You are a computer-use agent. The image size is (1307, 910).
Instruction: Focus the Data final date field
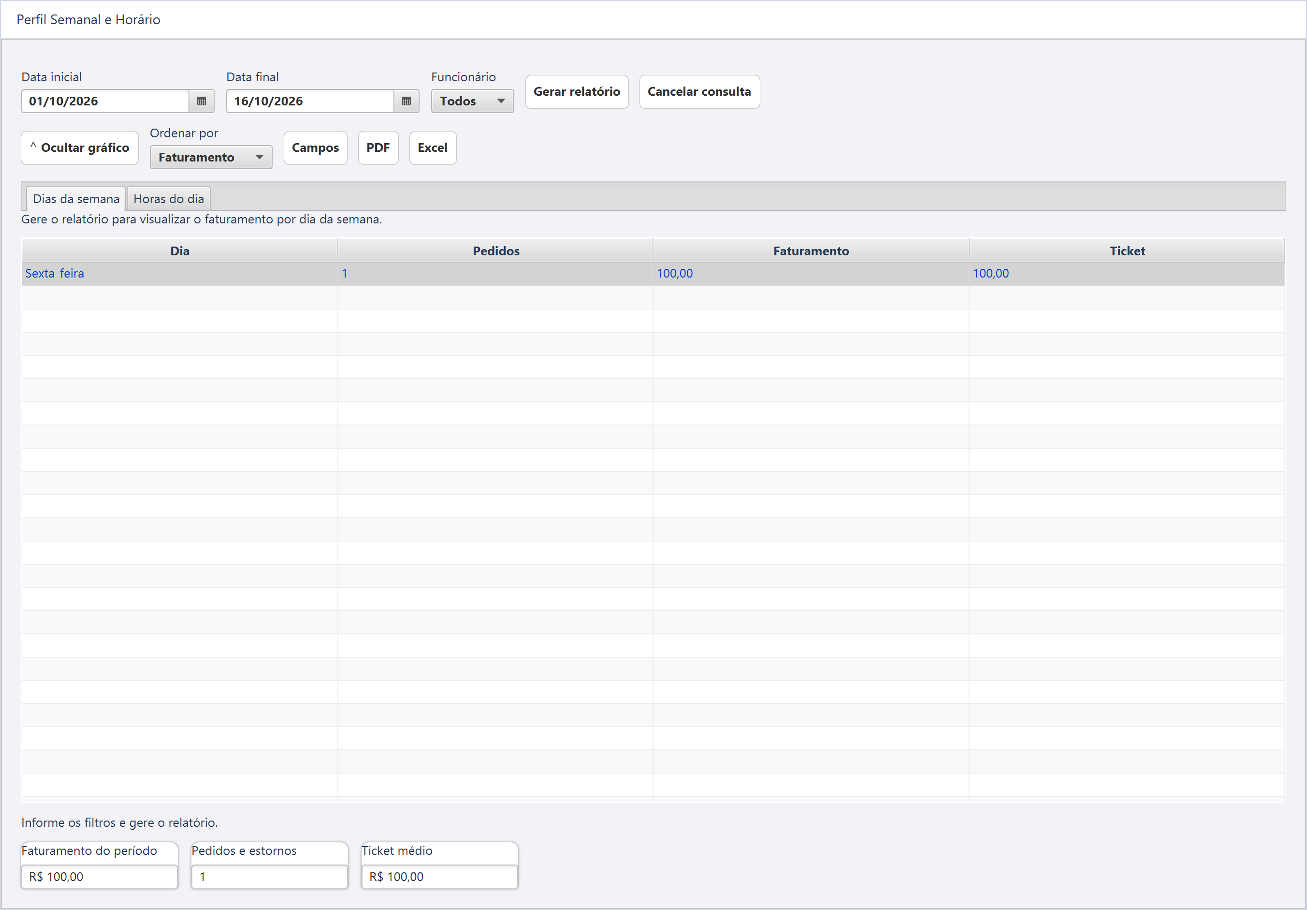(x=310, y=102)
